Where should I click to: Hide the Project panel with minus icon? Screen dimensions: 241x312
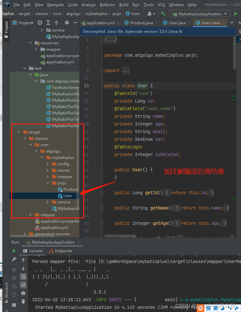[75, 23]
